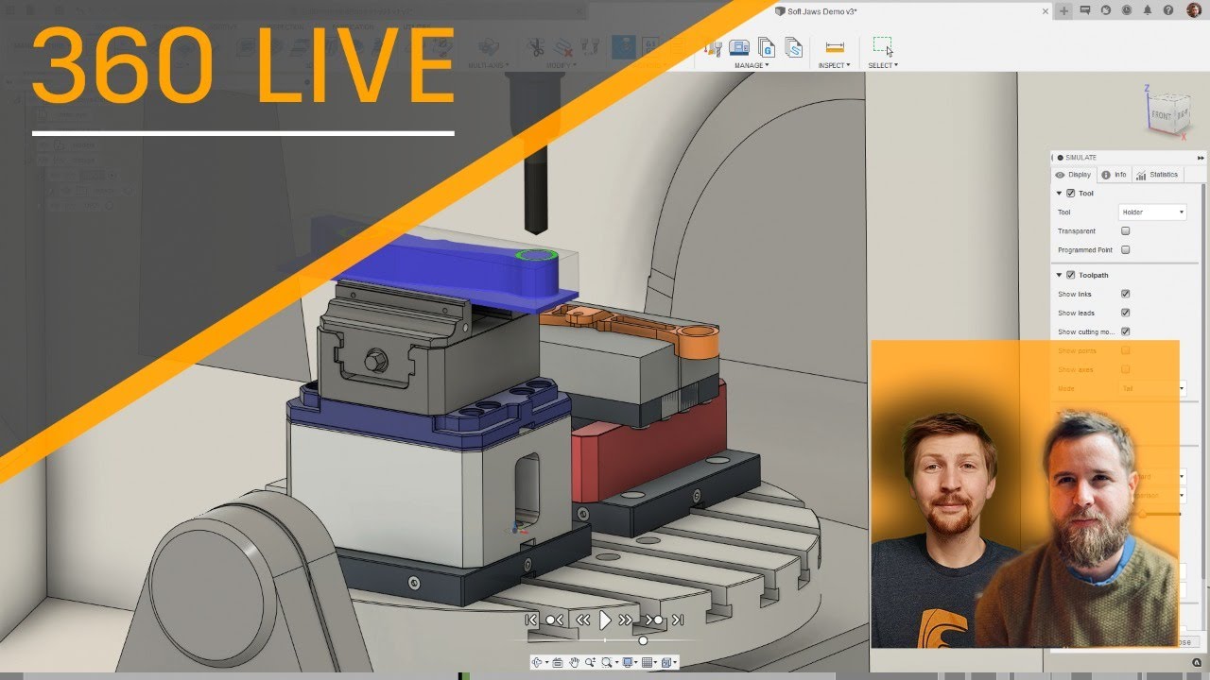The image size is (1210, 680).
Task: Expand the Display Settings dropdown arrow
Action: [x=636, y=662]
